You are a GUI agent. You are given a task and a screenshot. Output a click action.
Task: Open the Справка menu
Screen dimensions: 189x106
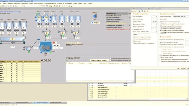click(90, 4)
